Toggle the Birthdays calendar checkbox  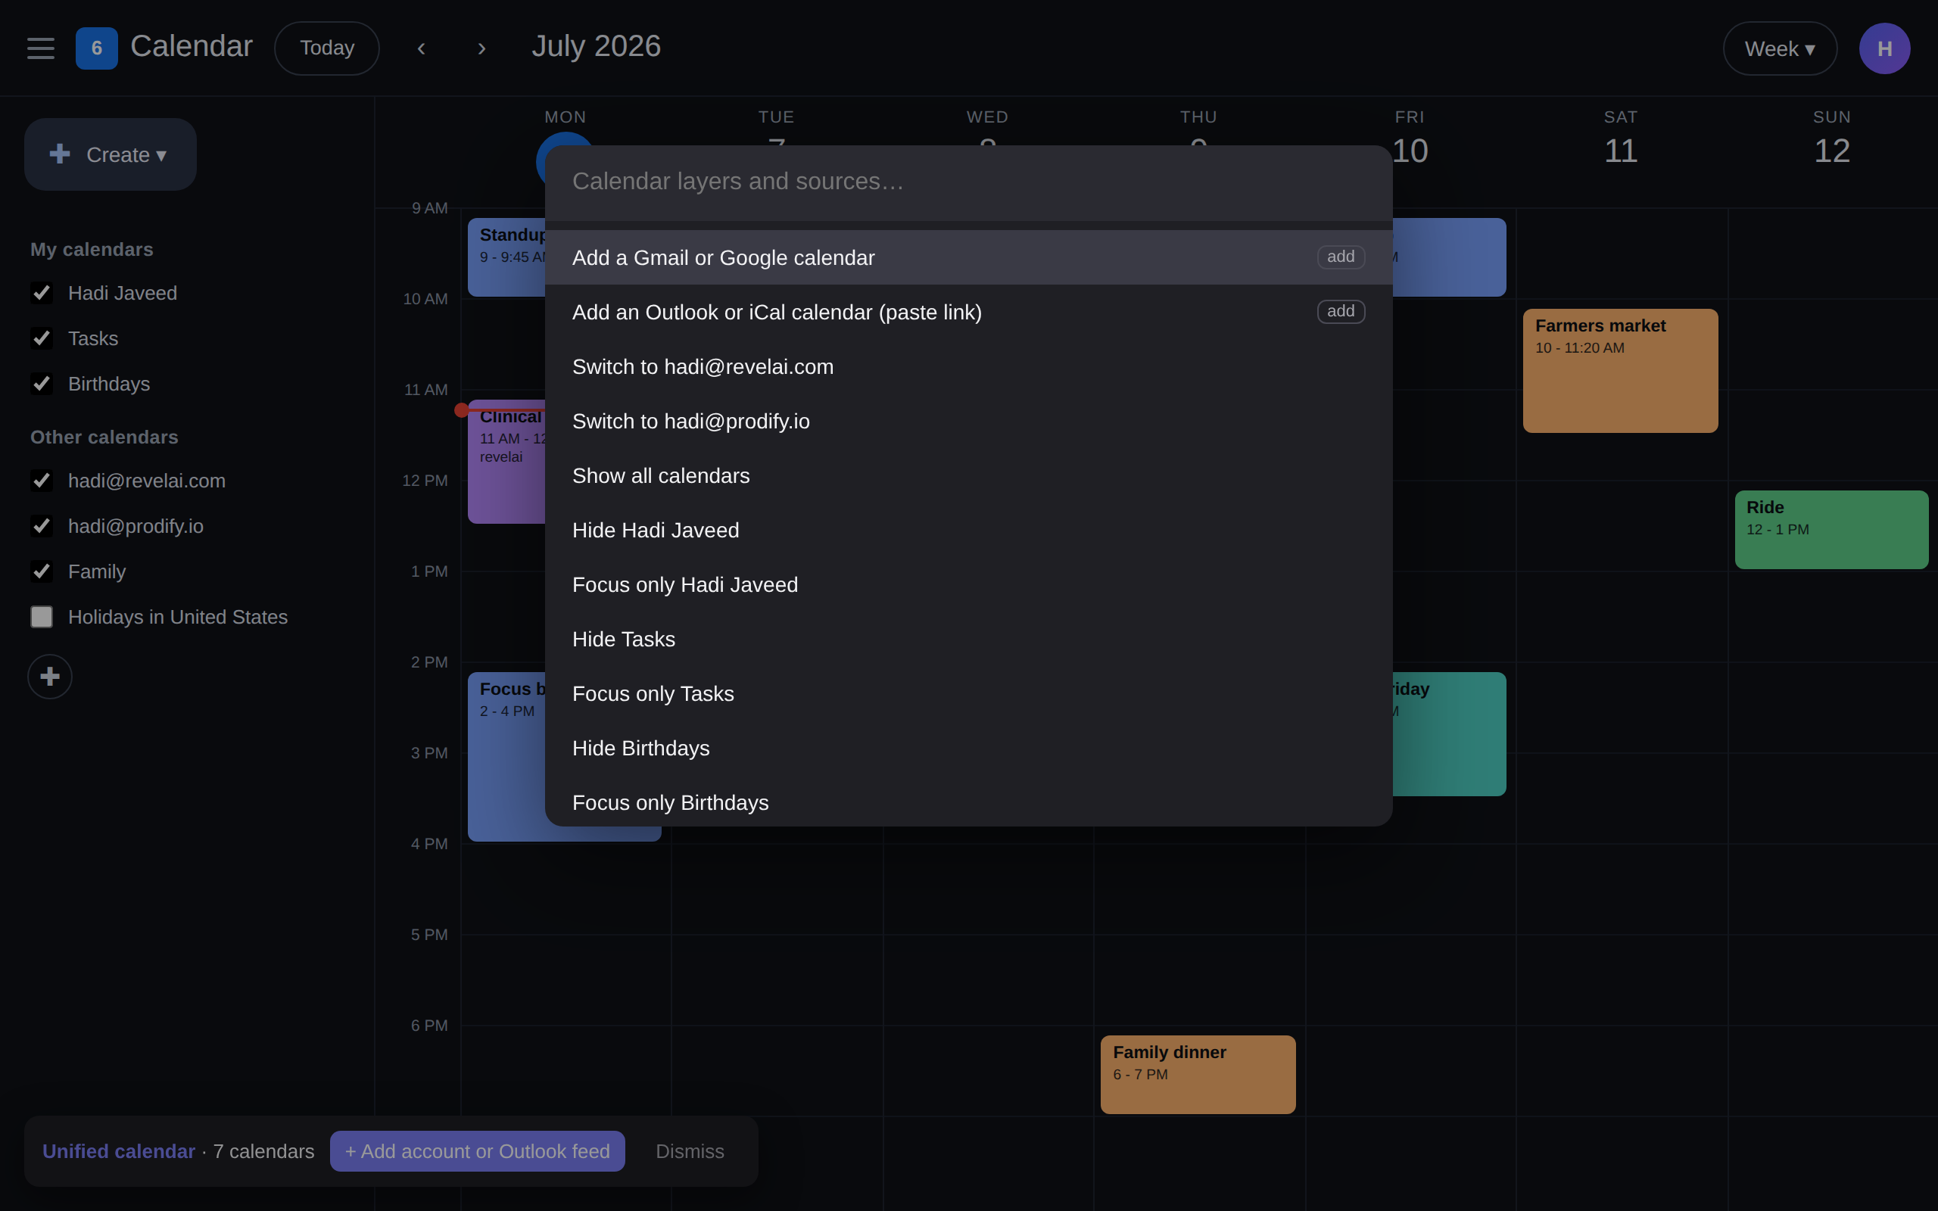(x=42, y=384)
